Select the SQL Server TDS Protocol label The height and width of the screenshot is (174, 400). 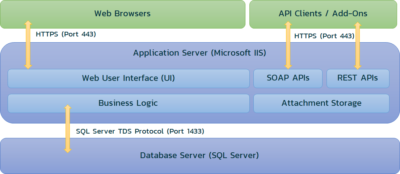(140, 131)
